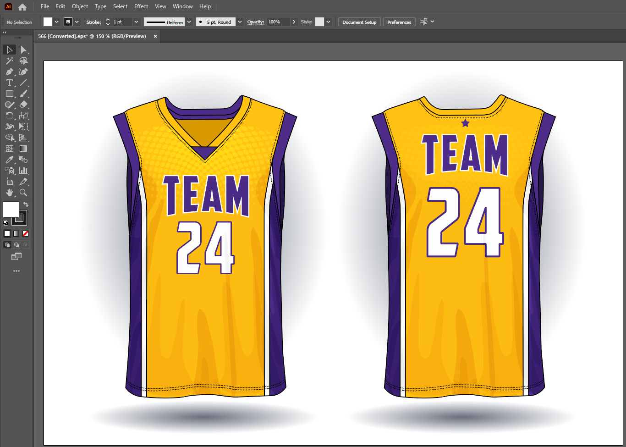626x447 pixels.
Task: Change the screen mode
Action: [x=16, y=257]
